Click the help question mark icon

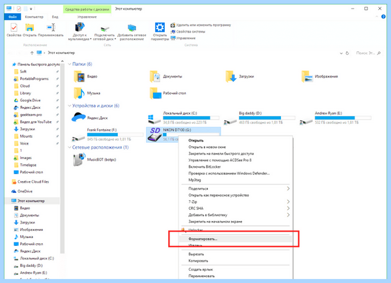click(384, 17)
